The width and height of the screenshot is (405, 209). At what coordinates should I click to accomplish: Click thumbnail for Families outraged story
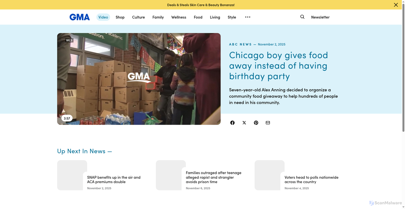(x=170, y=175)
